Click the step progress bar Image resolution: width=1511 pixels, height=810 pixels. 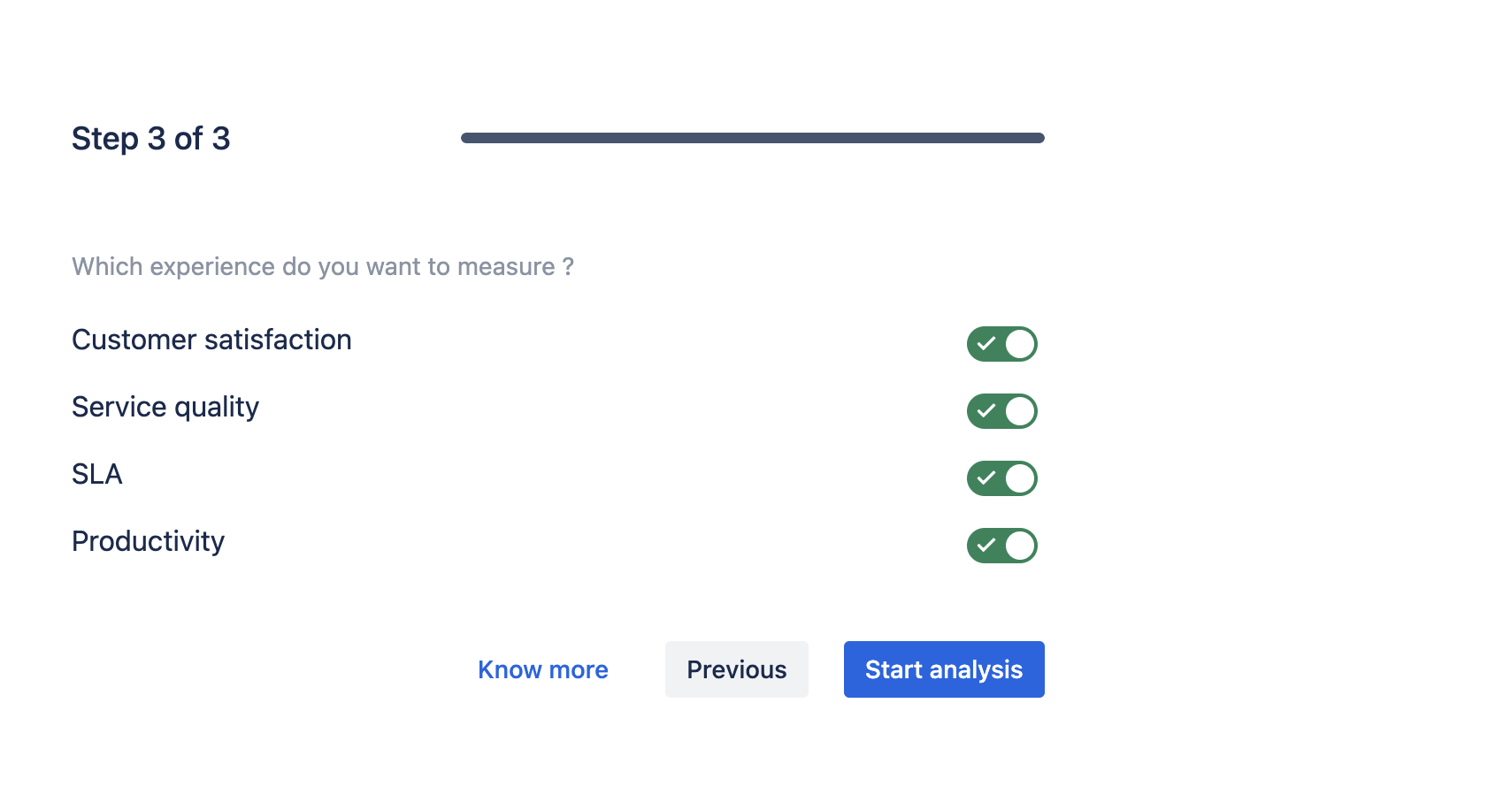(752, 138)
